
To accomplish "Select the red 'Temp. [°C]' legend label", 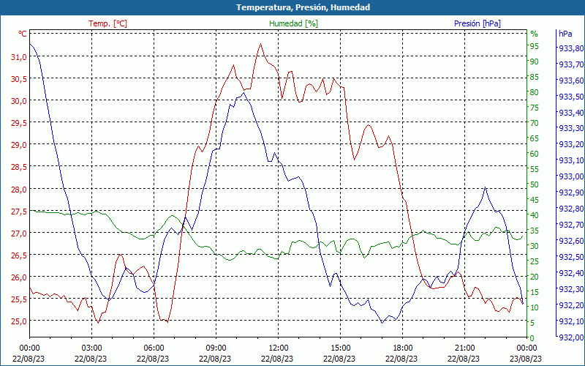I will pos(107,23).
